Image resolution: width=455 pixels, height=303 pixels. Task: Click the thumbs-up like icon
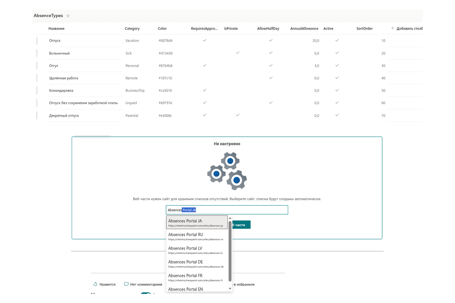click(96, 284)
